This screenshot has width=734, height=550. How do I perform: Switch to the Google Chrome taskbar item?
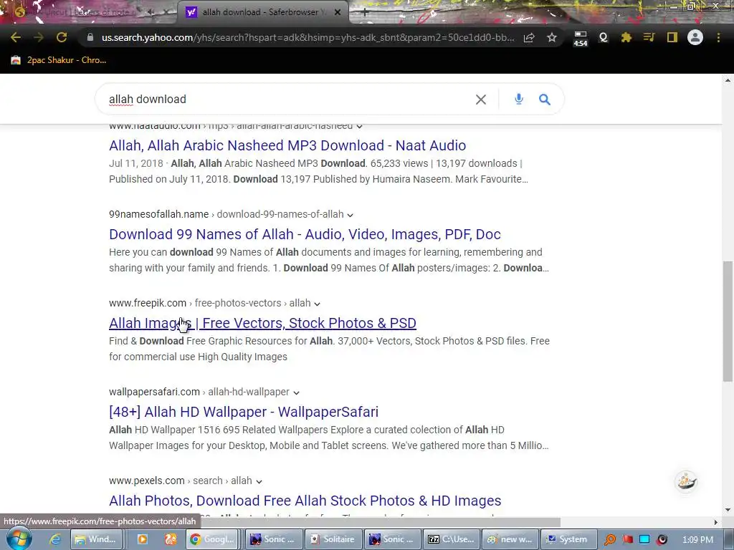coord(212,539)
